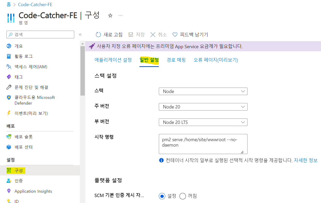Click the 활동 로그 icon

[9, 56]
